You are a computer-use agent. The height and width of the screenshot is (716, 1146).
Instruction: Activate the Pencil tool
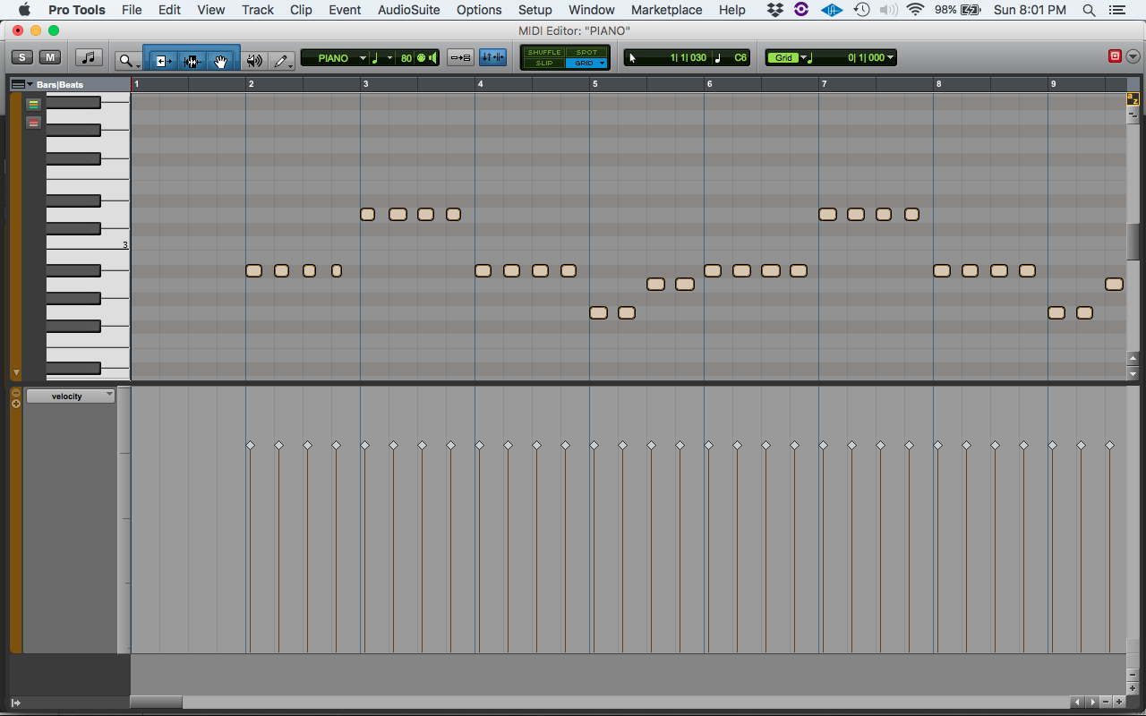pos(280,61)
